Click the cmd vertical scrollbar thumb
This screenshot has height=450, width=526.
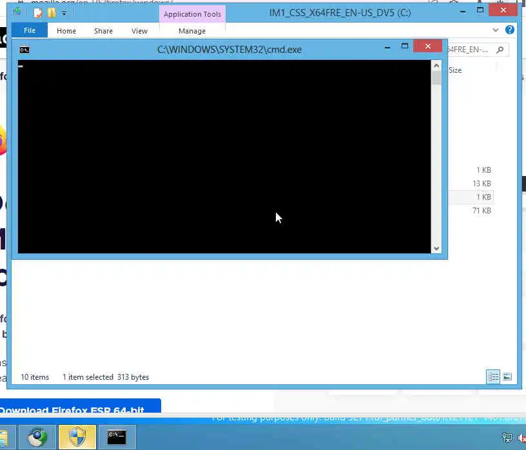(x=436, y=78)
